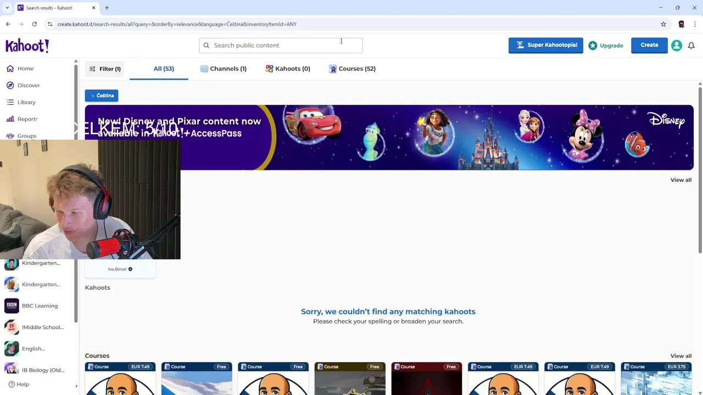The height and width of the screenshot is (395, 703).
Task: Click the Channels tab icon
Action: click(204, 69)
